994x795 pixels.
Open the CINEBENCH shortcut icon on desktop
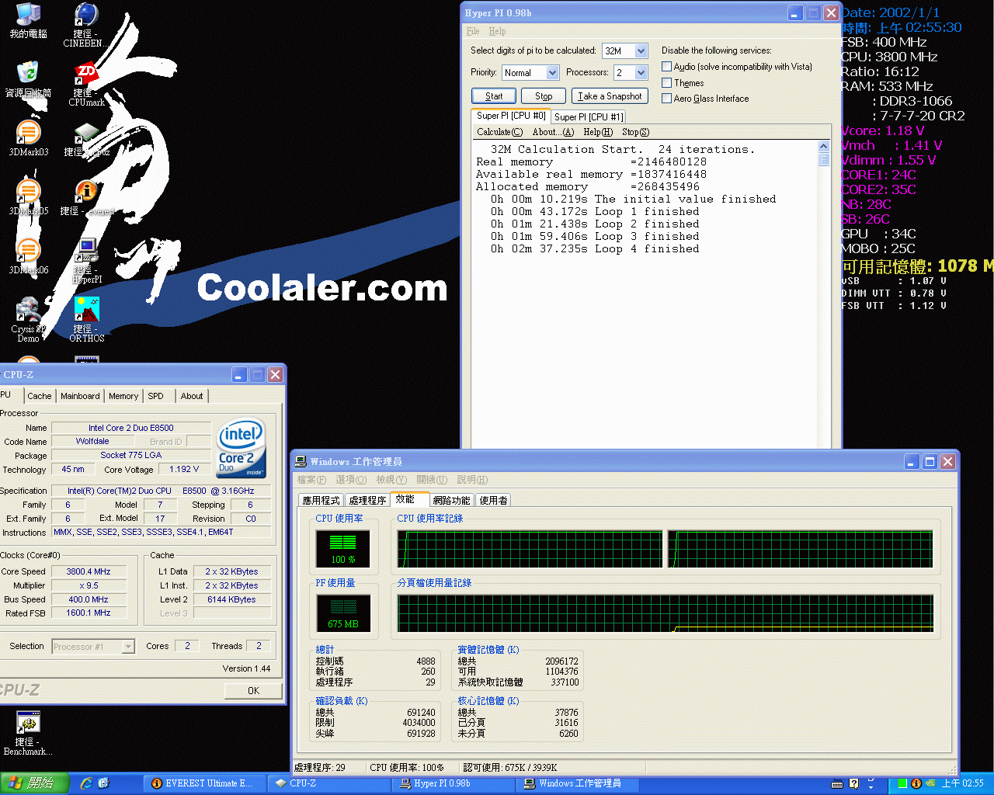[86, 25]
